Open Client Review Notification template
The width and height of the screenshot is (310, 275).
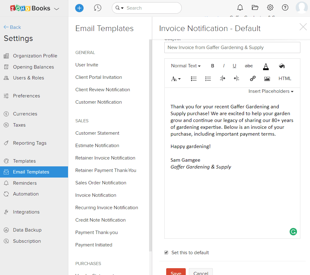(103, 90)
